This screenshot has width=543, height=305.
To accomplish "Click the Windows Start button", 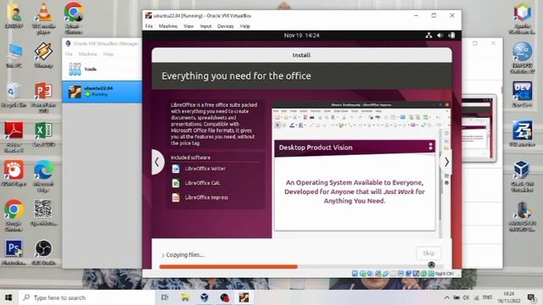I will click(x=8, y=297).
